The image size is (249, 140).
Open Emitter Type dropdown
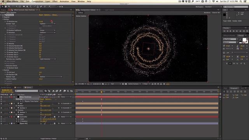pyautogui.click(x=47, y=24)
